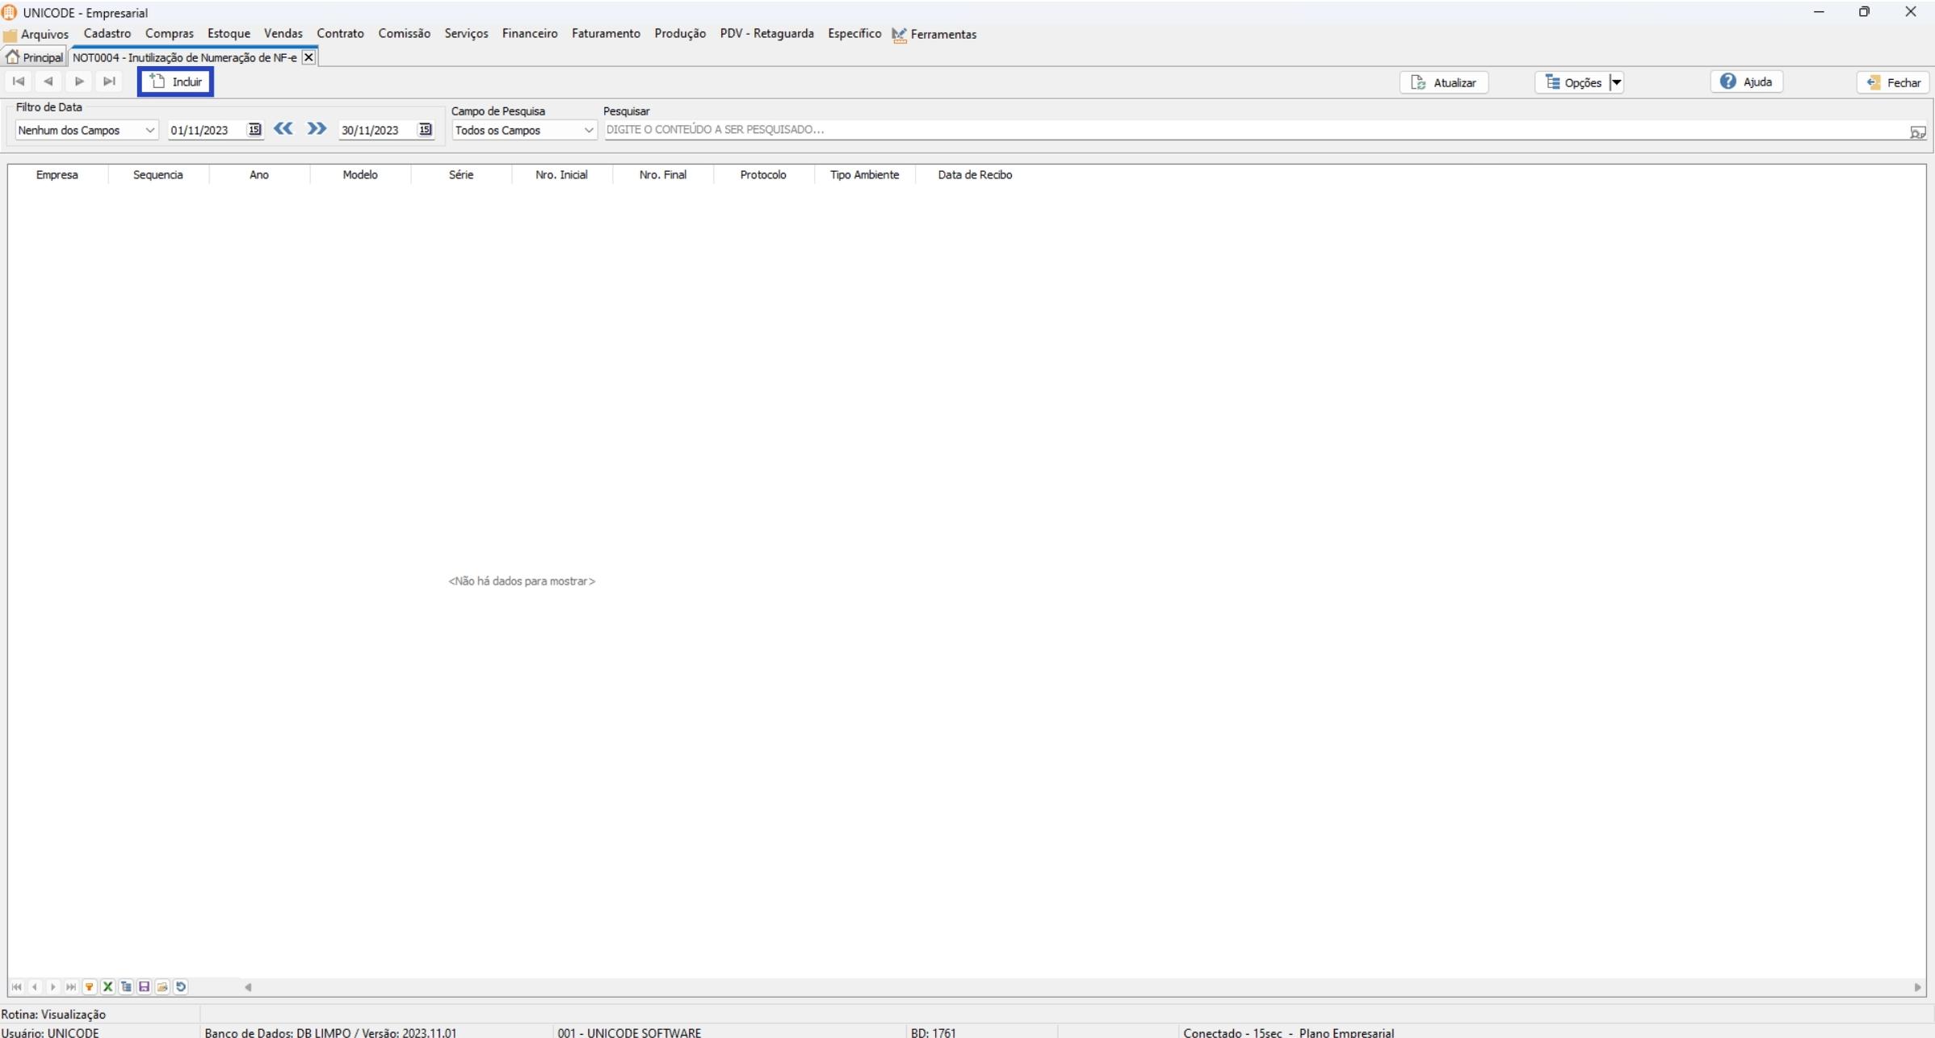Click the green Excel export icon
The height and width of the screenshot is (1038, 1935).
click(107, 986)
